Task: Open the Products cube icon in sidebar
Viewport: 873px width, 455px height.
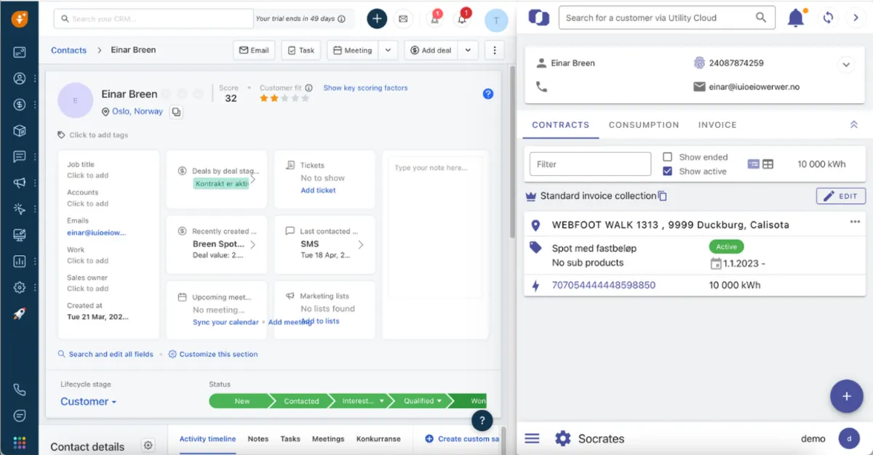Action: (x=20, y=131)
